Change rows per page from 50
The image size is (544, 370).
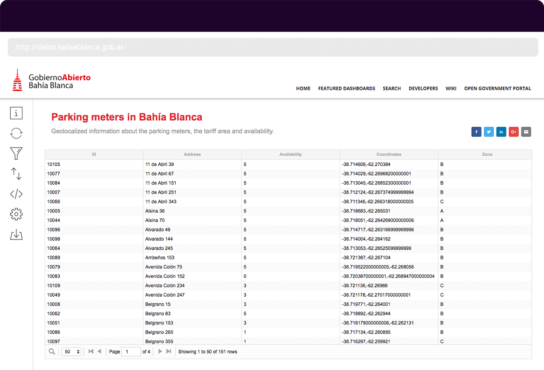(71, 351)
